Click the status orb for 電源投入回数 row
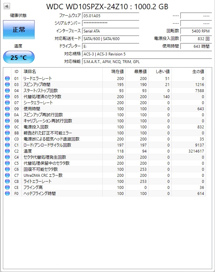Image resolution: width=215 pixels, height=272 pixels. click(x=7, y=127)
